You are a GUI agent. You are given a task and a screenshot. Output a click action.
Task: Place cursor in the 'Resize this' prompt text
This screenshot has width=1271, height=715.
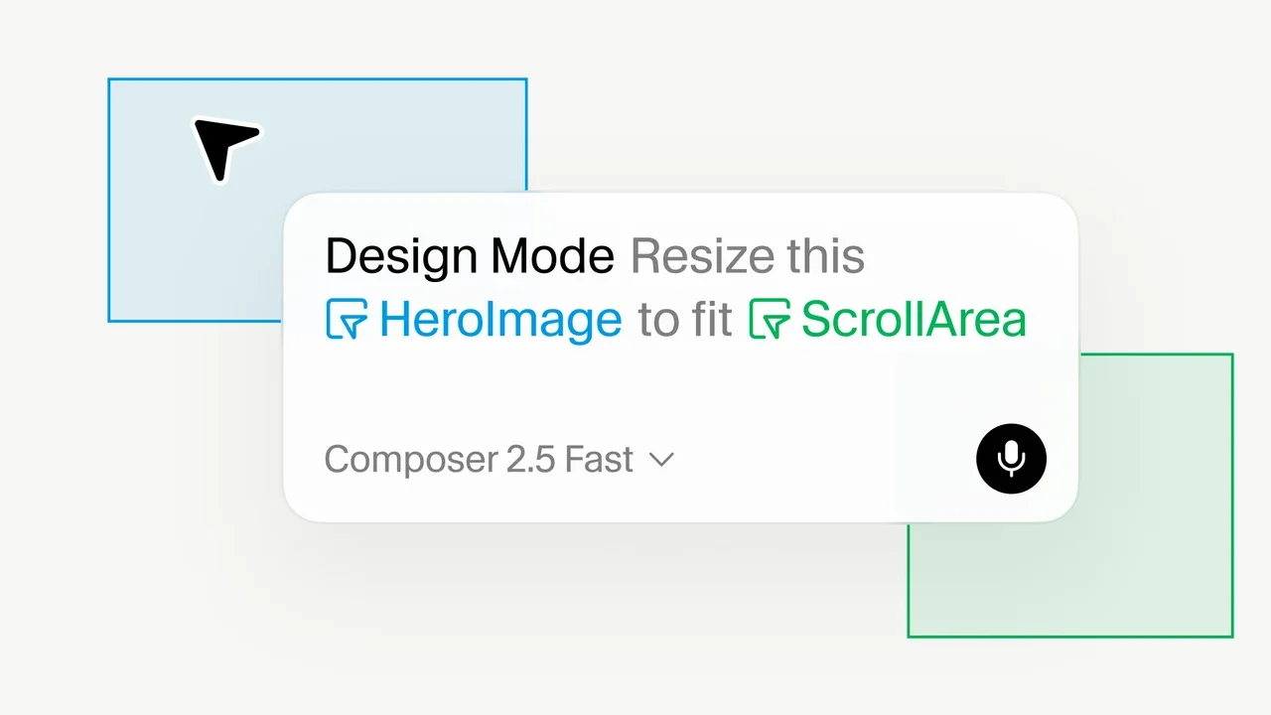click(748, 257)
